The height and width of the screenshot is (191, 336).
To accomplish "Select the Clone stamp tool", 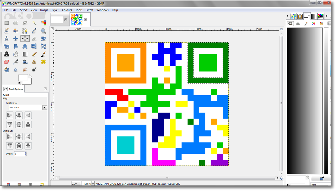I will (34, 62).
